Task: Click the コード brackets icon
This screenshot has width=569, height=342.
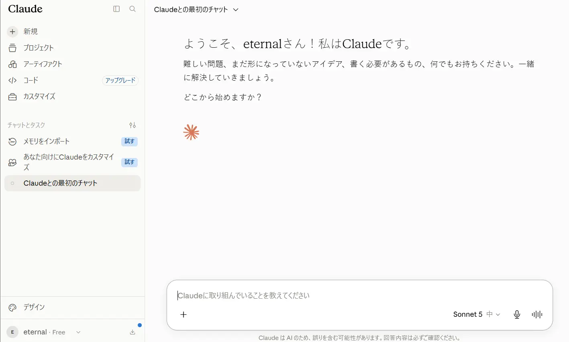Action: [12, 80]
